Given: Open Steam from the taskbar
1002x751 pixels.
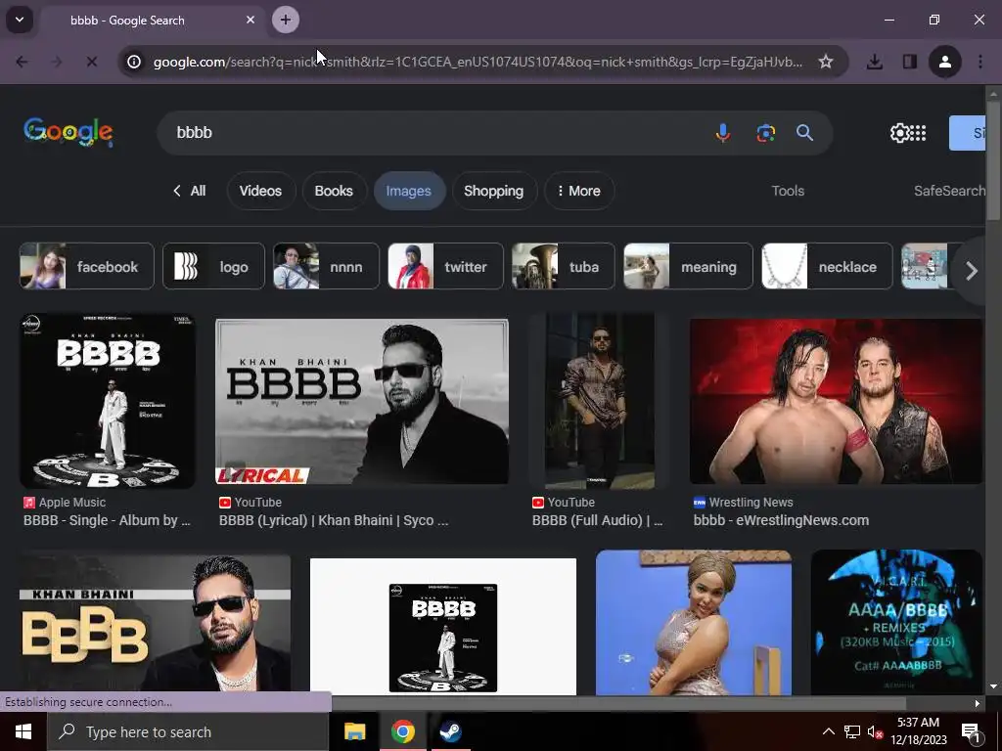Looking at the screenshot, I should point(451,731).
